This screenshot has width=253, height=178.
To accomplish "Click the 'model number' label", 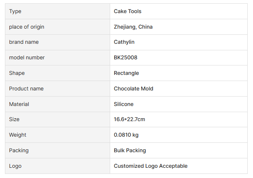I will tap(27, 58).
